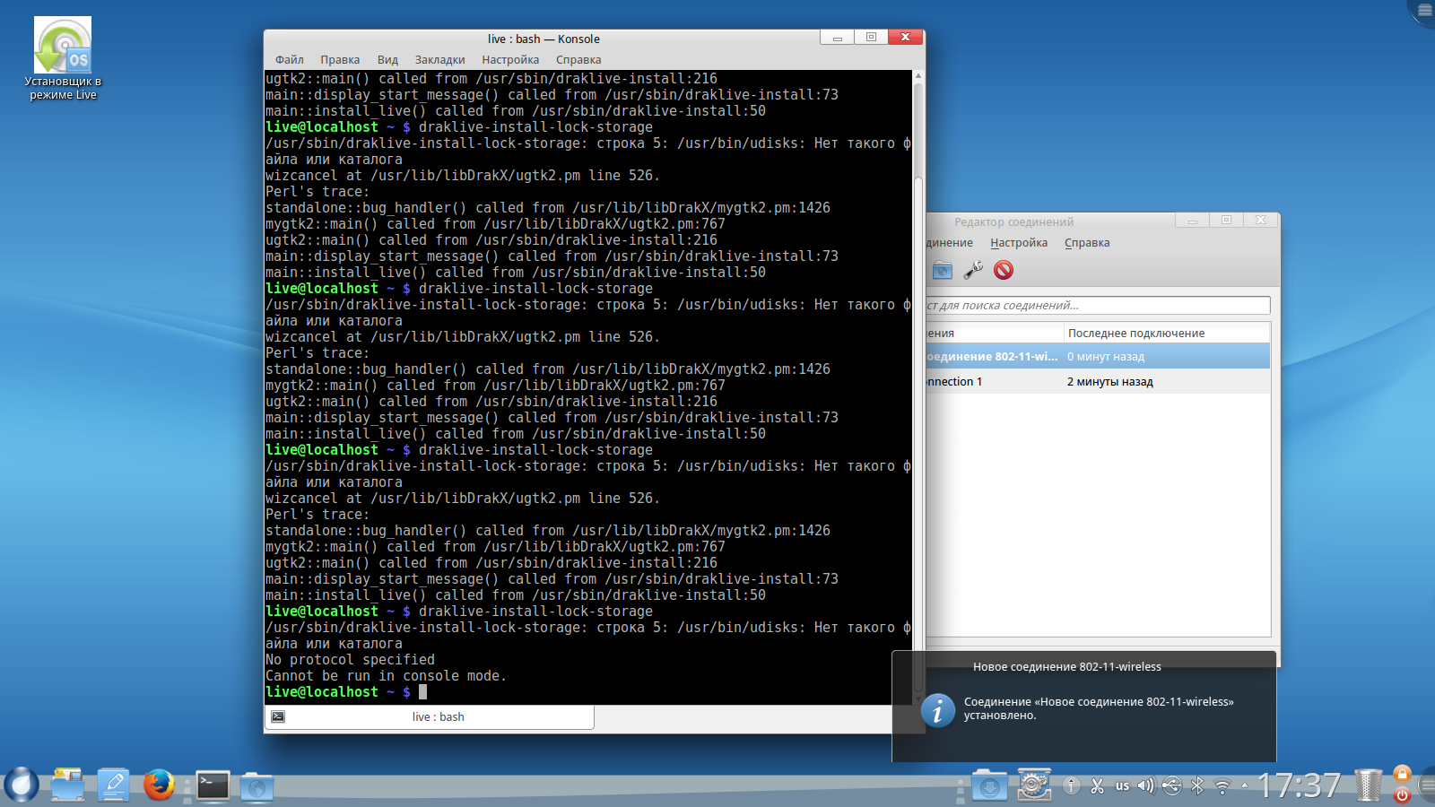Screen dimensions: 1435x807
Task: Click the connection search text field
Action: coord(1096,306)
